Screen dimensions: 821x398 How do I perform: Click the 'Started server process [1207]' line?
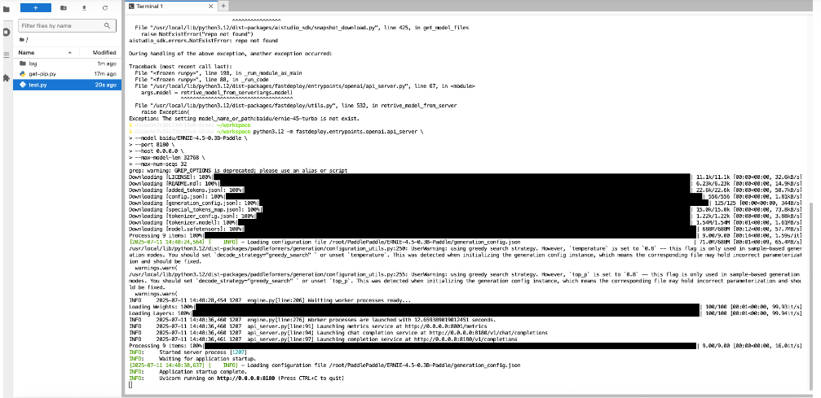[188, 352]
